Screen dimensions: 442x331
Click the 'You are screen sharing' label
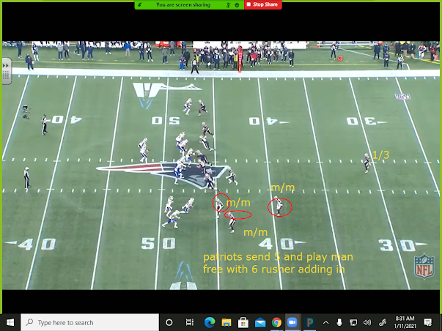pos(183,5)
